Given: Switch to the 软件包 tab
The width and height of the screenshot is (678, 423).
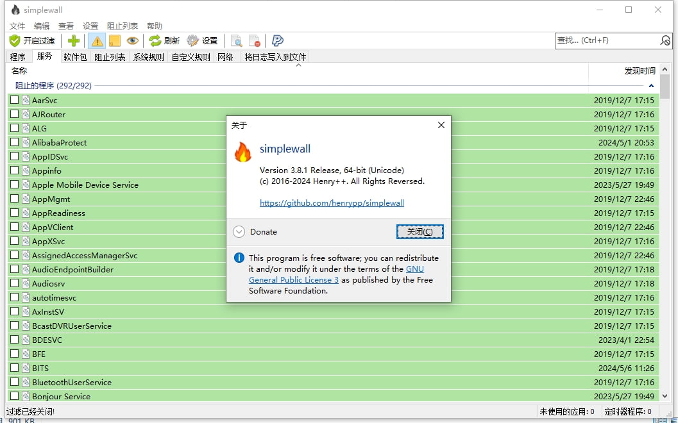Looking at the screenshot, I should (x=75, y=57).
